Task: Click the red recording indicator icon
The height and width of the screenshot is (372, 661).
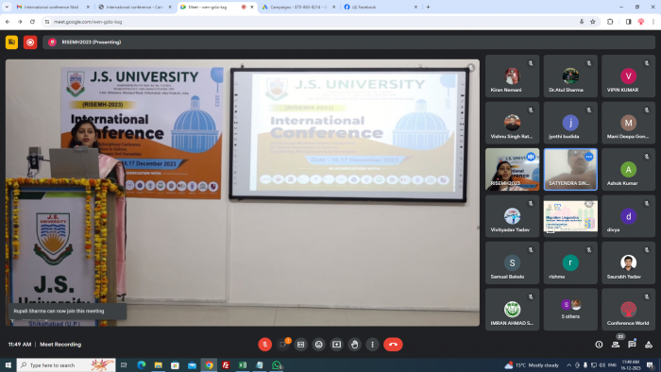Action: point(30,42)
